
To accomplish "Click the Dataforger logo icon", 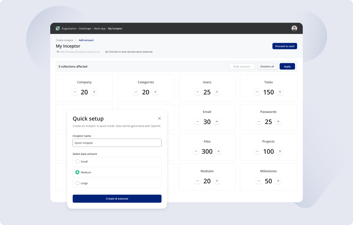I will pyautogui.click(x=58, y=28).
